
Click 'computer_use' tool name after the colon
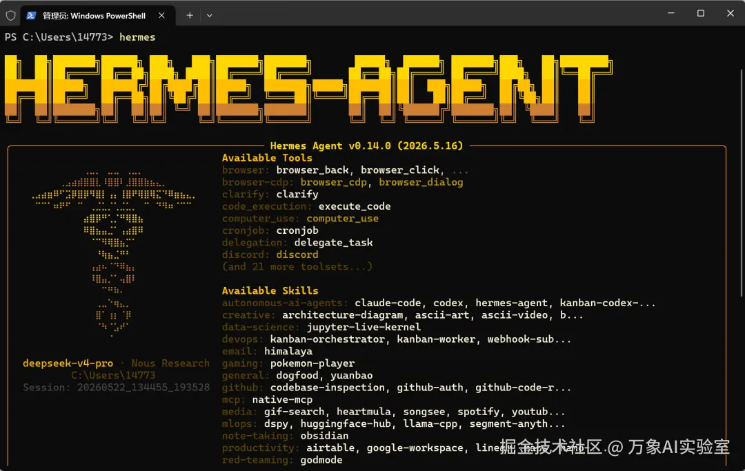(343, 219)
